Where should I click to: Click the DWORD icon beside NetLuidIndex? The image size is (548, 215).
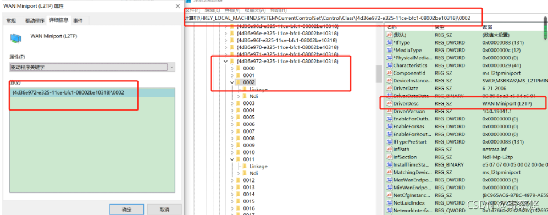[389, 203]
